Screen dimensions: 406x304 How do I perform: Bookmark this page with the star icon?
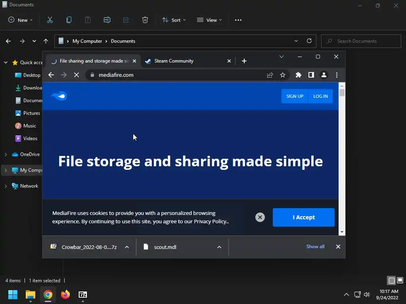pyautogui.click(x=282, y=75)
